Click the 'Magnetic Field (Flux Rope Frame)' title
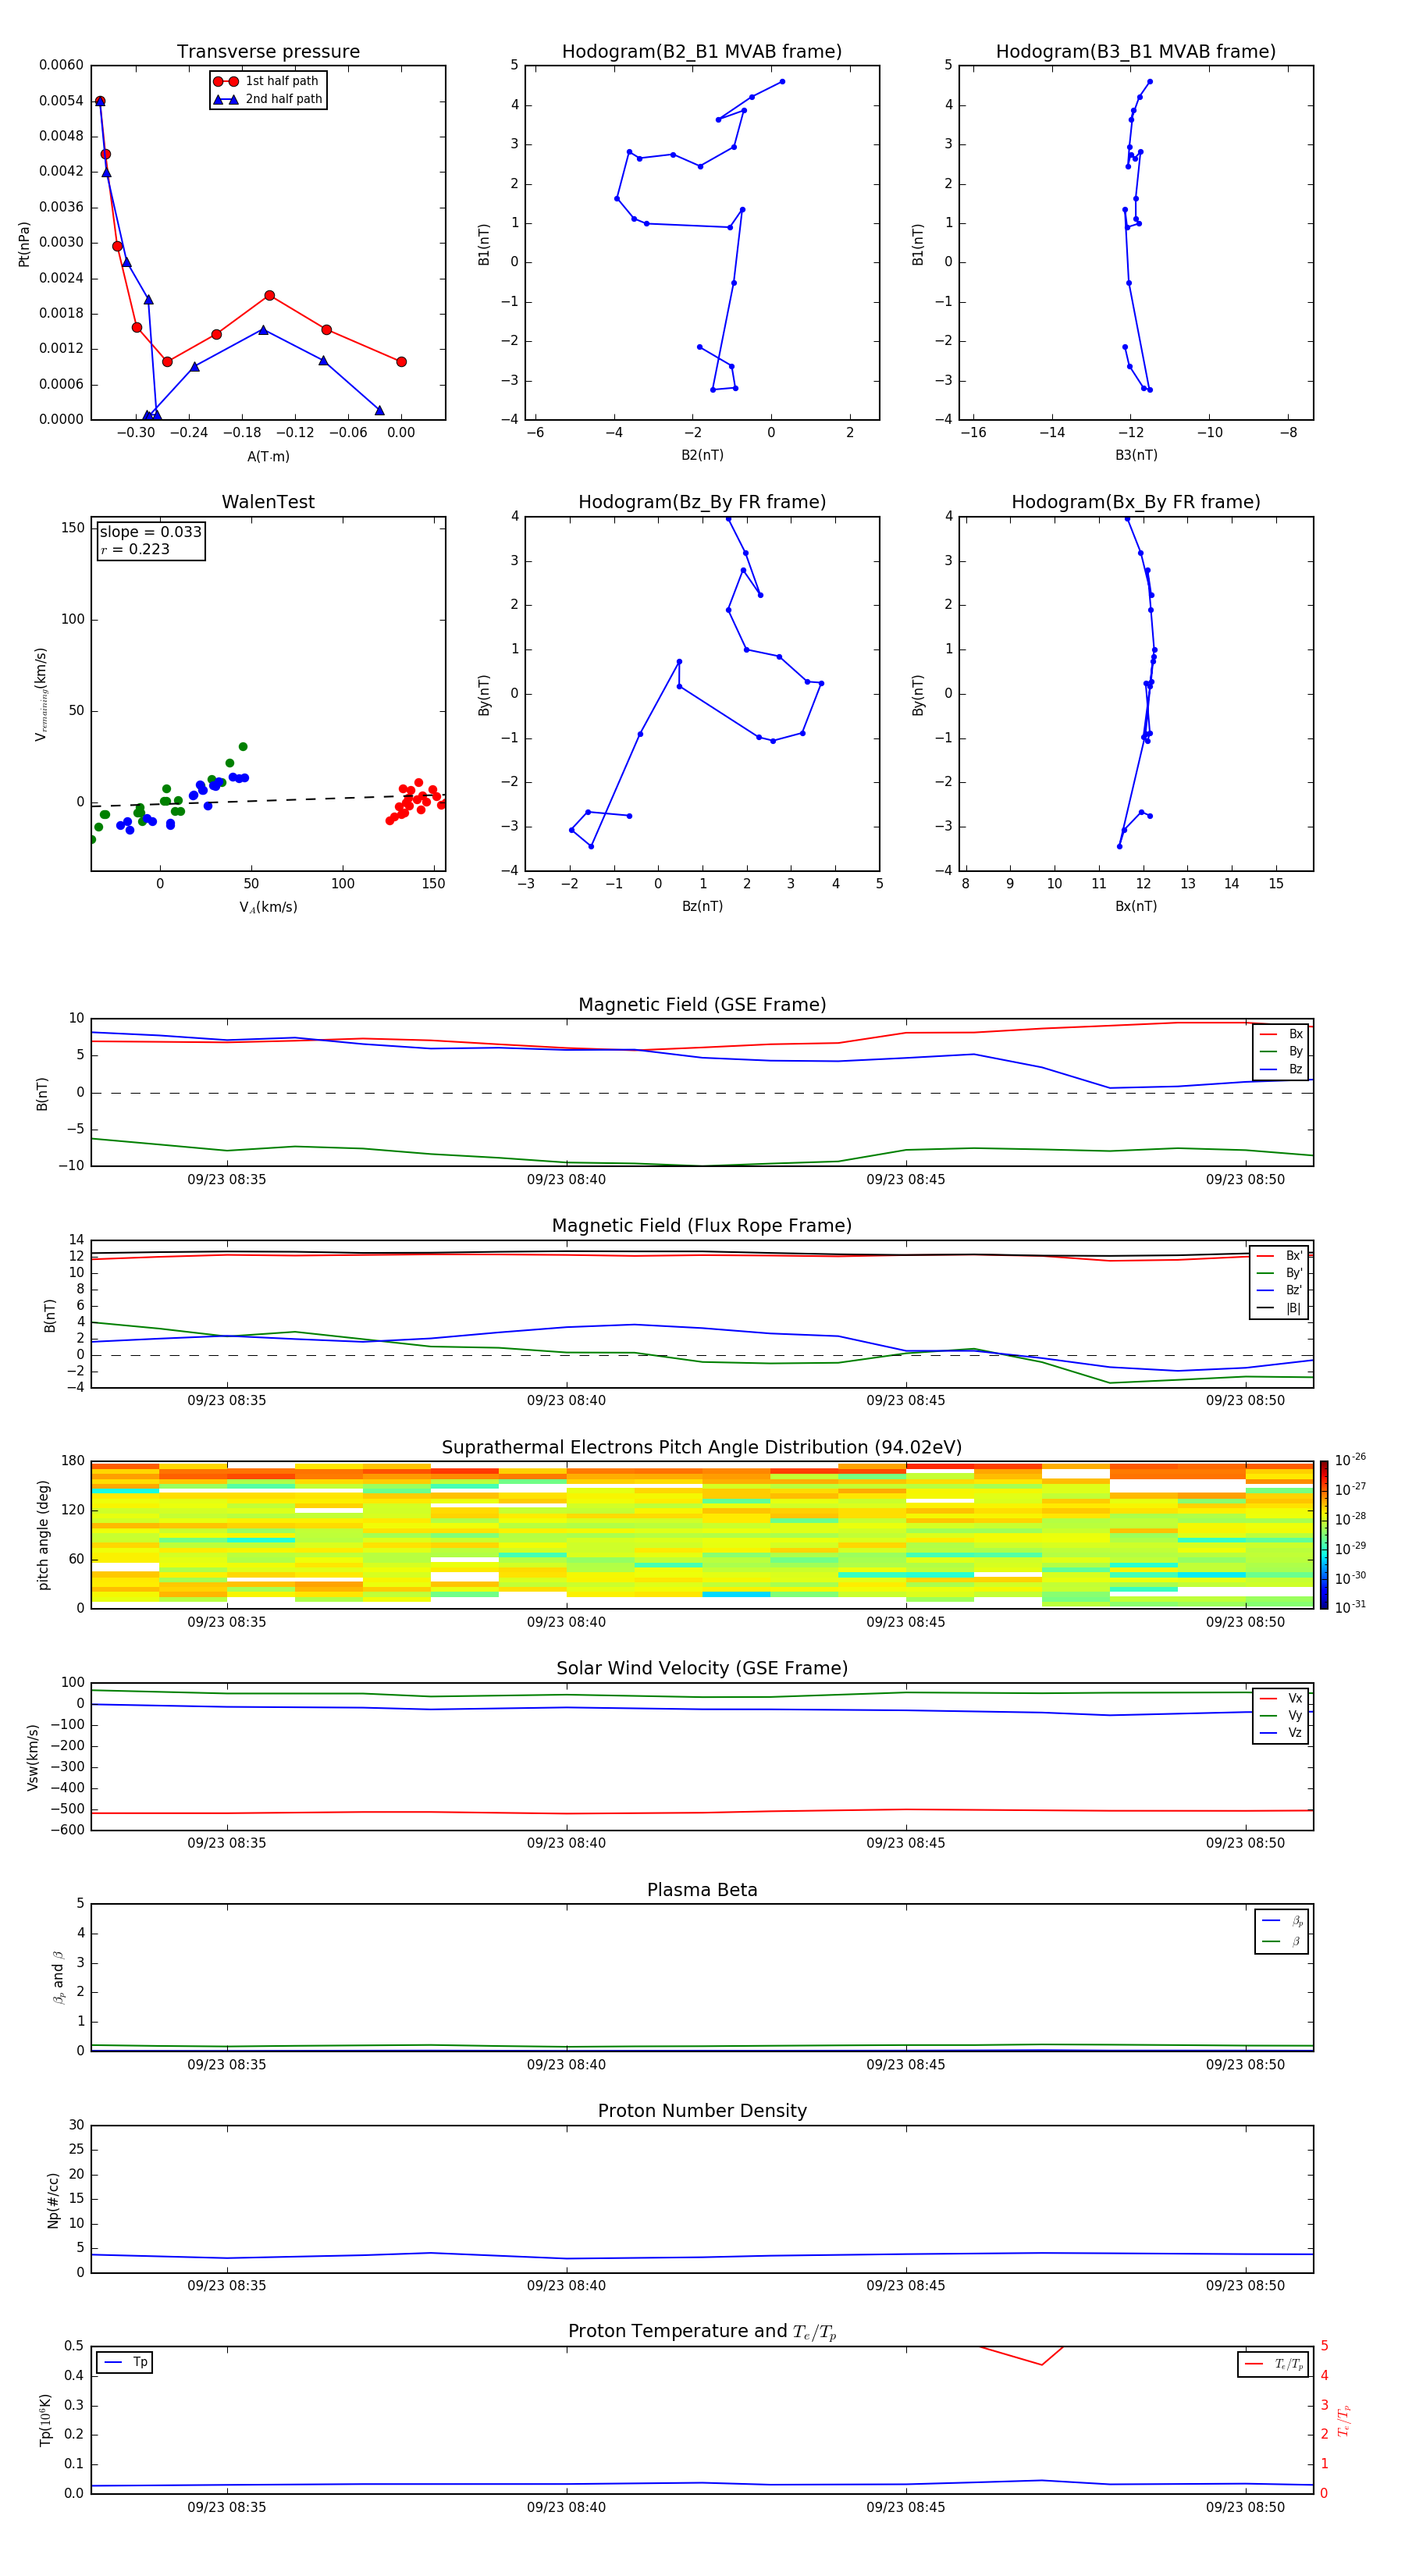The image size is (1405, 2576). (702, 1226)
